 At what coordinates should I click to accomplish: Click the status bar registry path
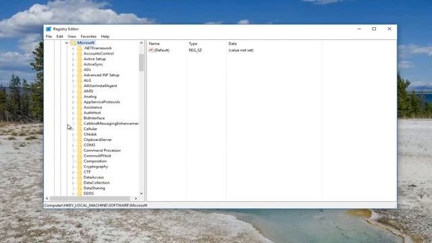coord(96,205)
